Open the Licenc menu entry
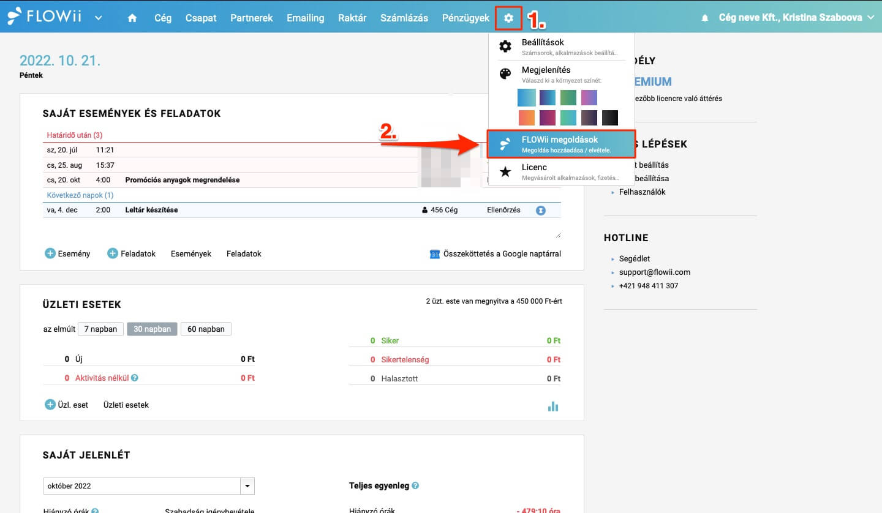The height and width of the screenshot is (513, 882). tap(561, 171)
